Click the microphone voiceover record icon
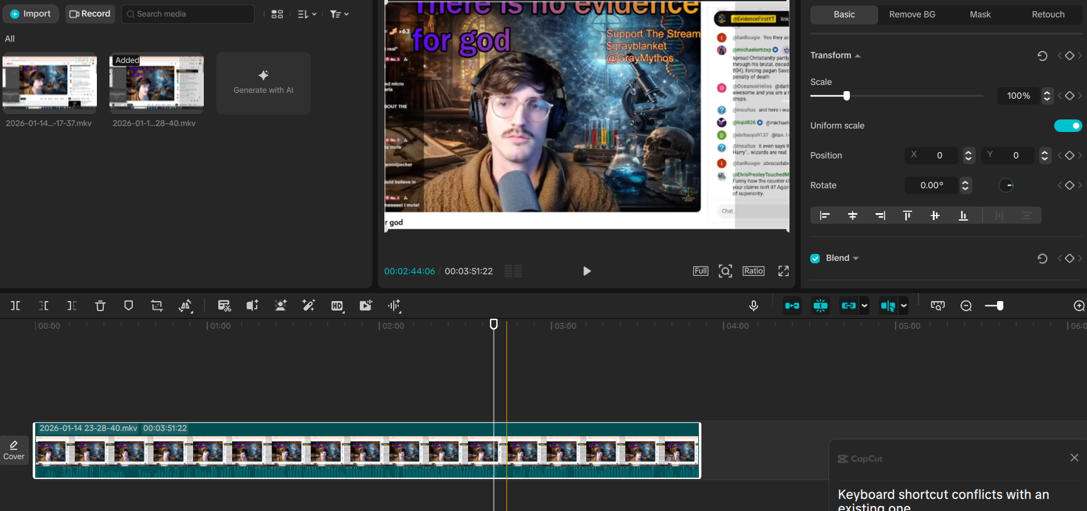Viewport: 1087px width, 511px height. tap(754, 305)
